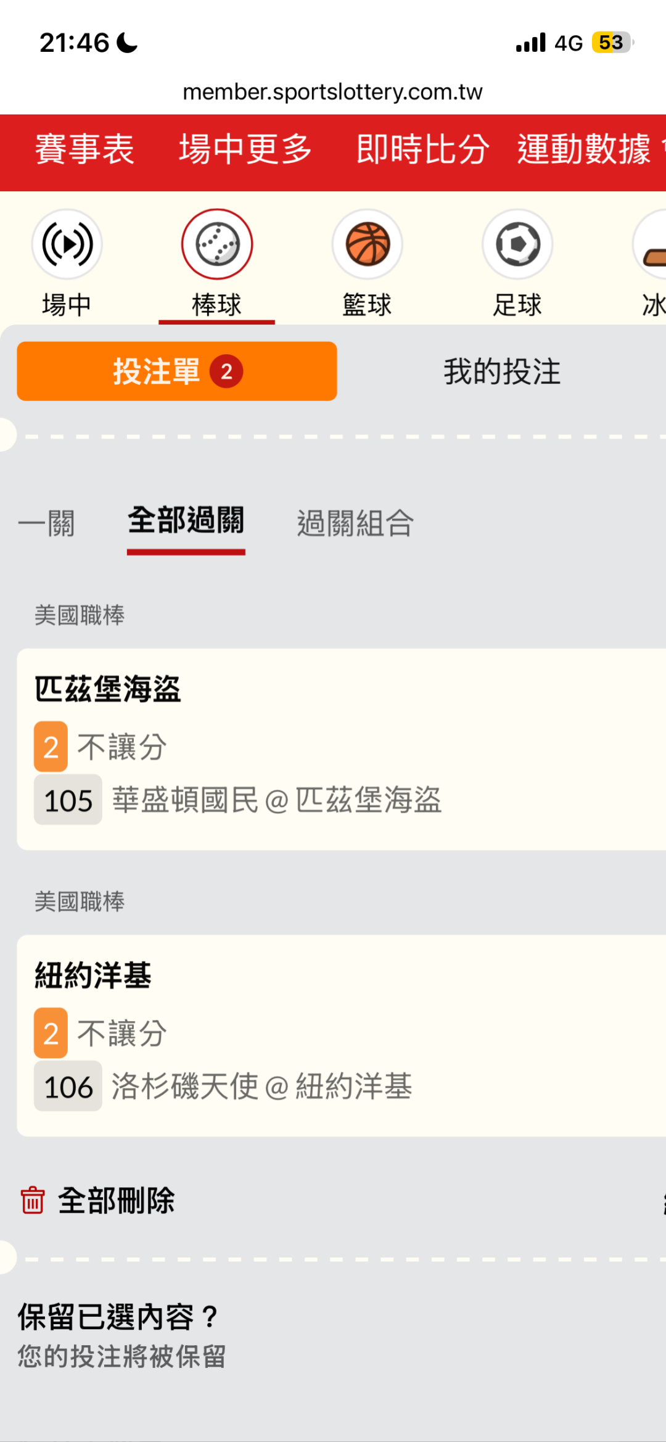Go to 即時比分 live scores
The height and width of the screenshot is (1442, 666).
(x=423, y=149)
